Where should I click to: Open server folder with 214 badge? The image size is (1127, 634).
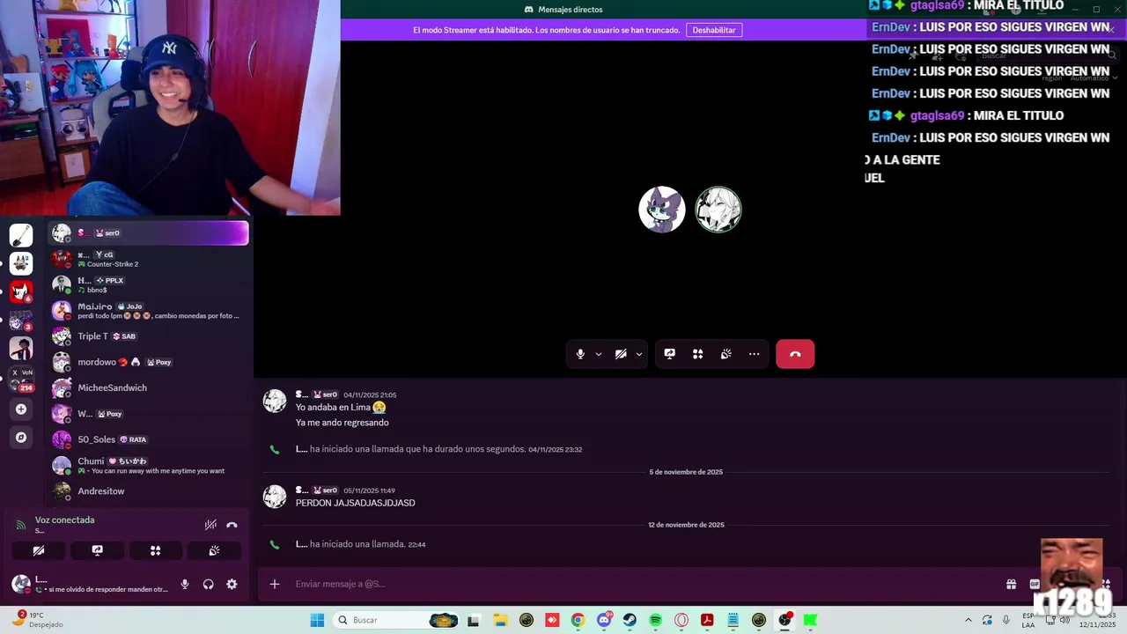coord(21,379)
